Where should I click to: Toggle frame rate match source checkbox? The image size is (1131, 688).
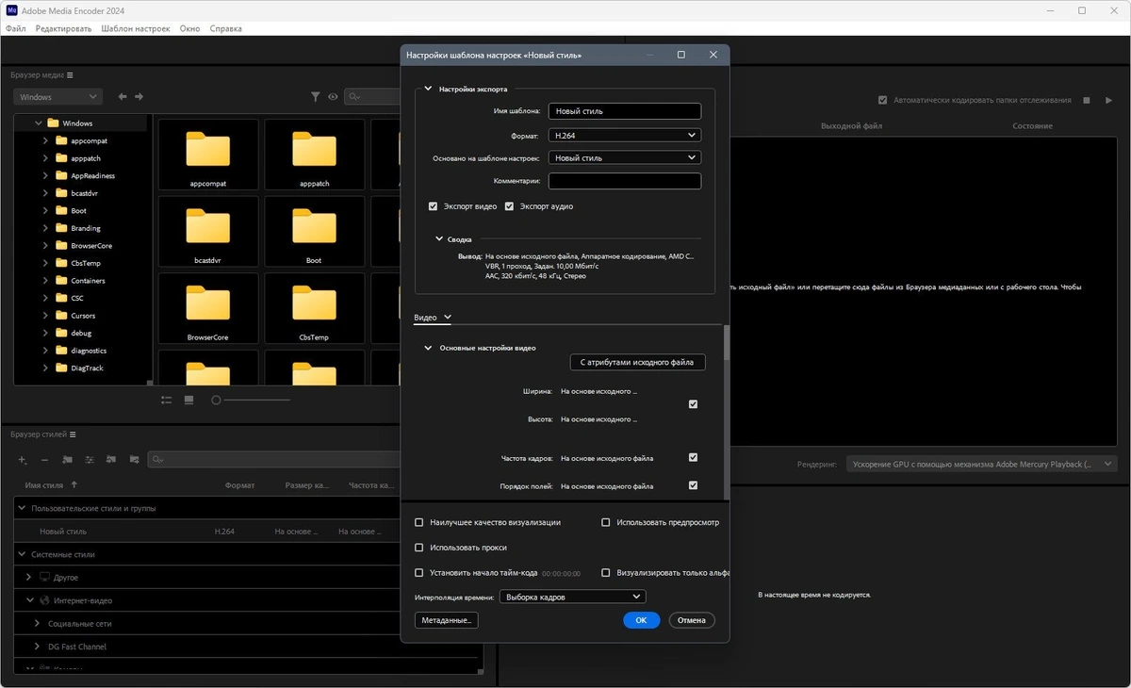pos(694,458)
